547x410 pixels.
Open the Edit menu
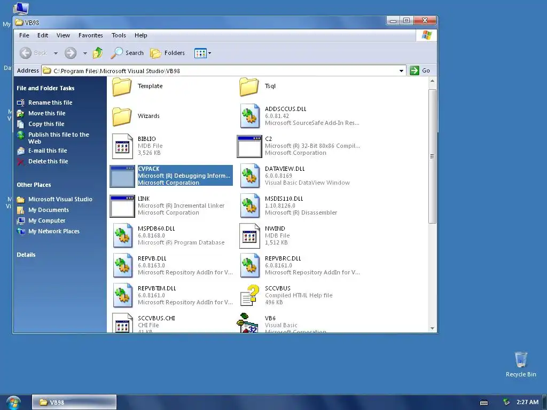pos(43,35)
